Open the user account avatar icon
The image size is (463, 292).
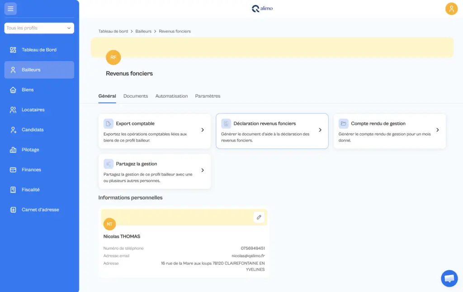point(451,9)
